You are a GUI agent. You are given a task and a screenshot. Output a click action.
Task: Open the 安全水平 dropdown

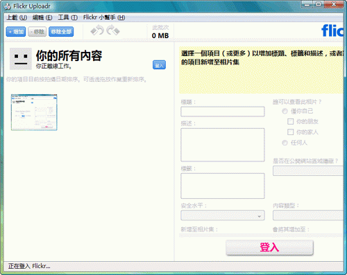click(223, 215)
